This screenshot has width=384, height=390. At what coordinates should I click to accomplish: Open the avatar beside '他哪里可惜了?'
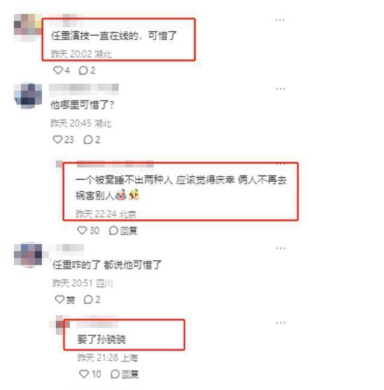pyautogui.click(x=28, y=96)
